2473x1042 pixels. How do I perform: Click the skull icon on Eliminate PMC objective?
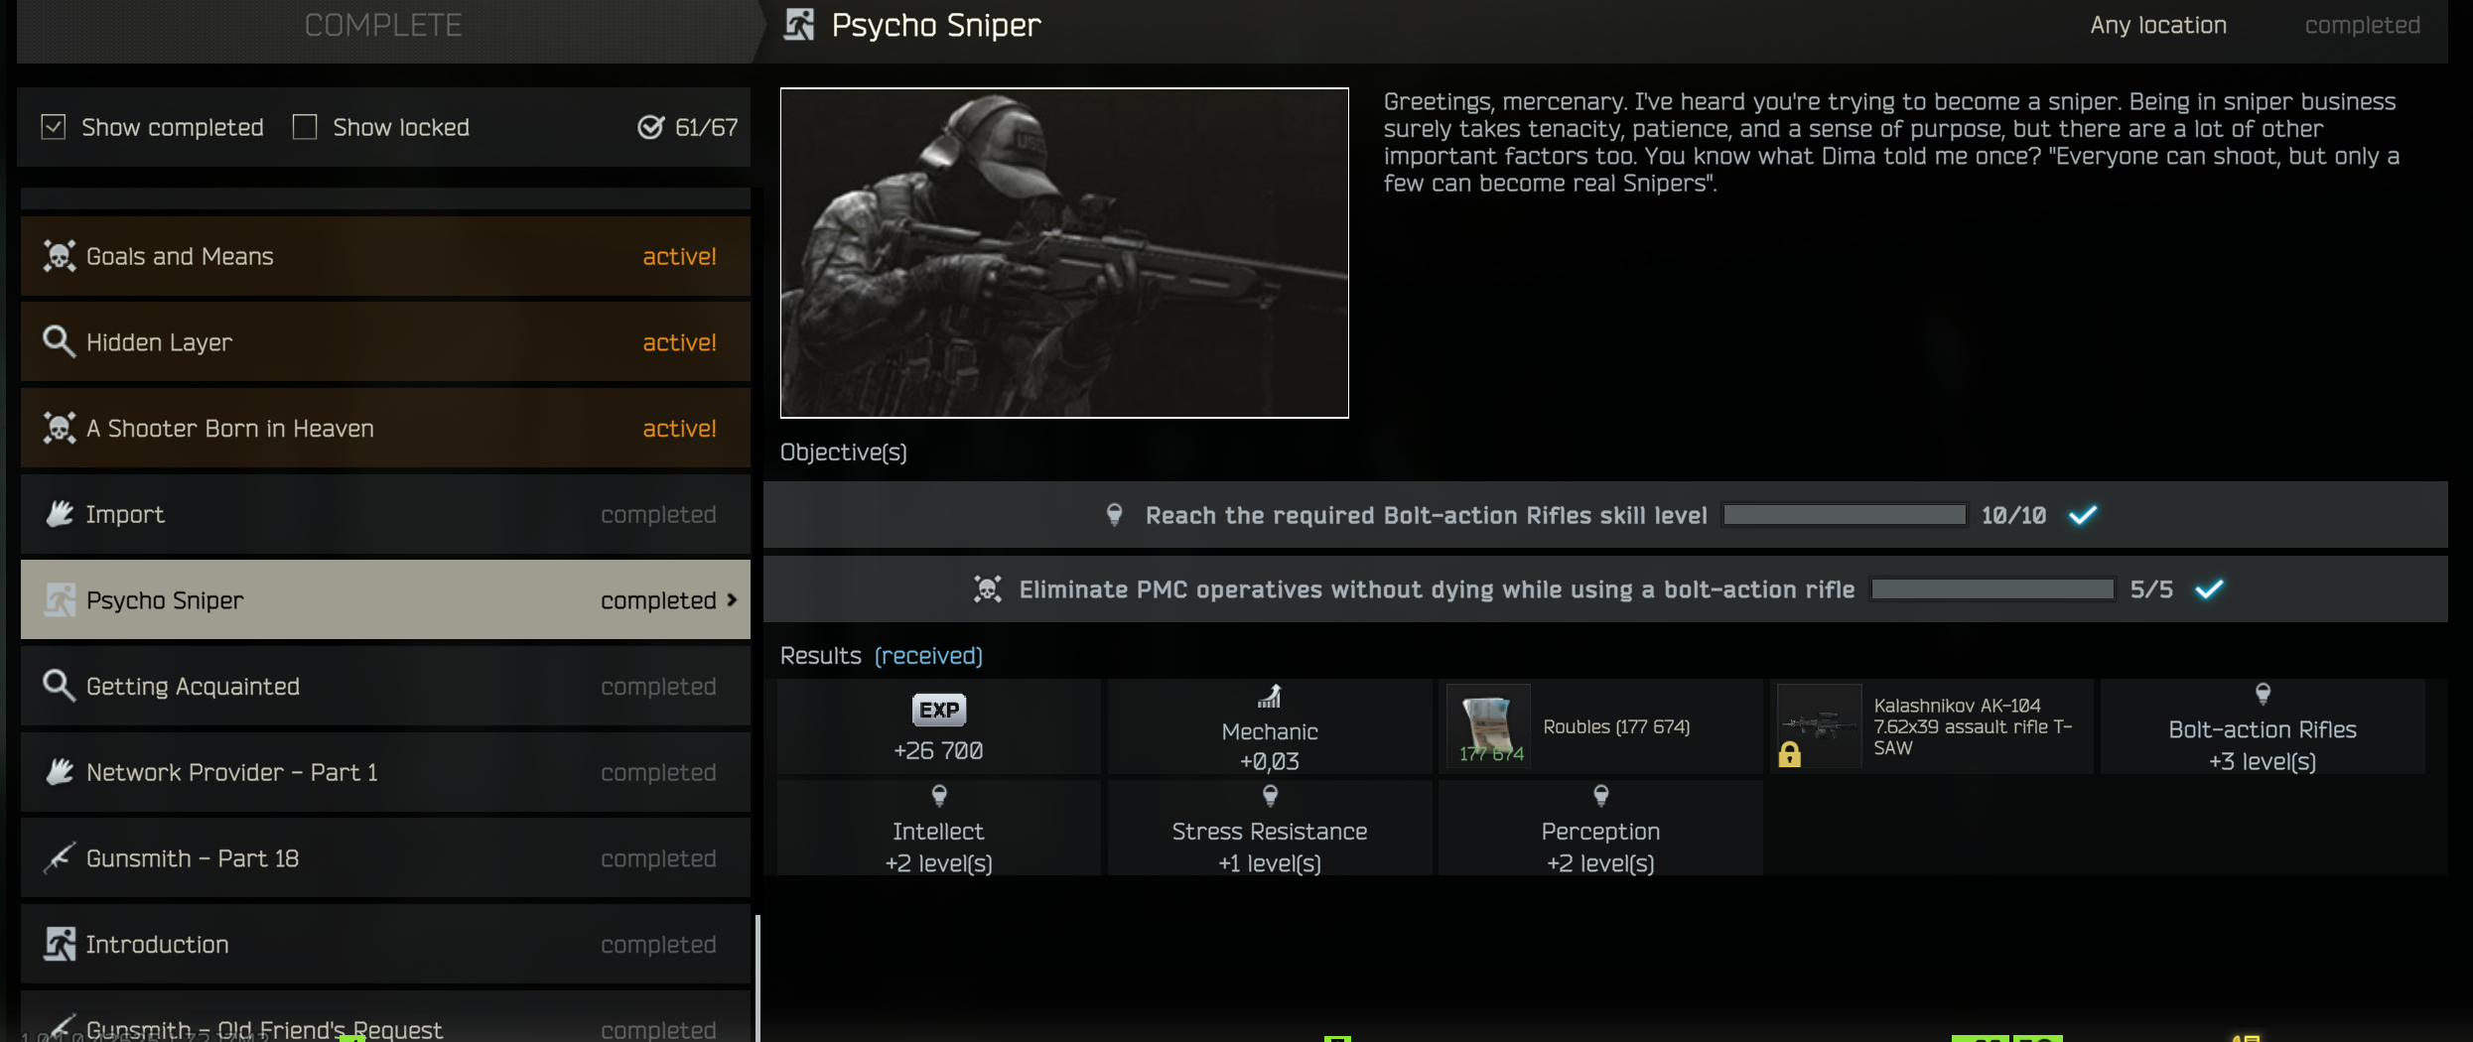click(x=987, y=589)
